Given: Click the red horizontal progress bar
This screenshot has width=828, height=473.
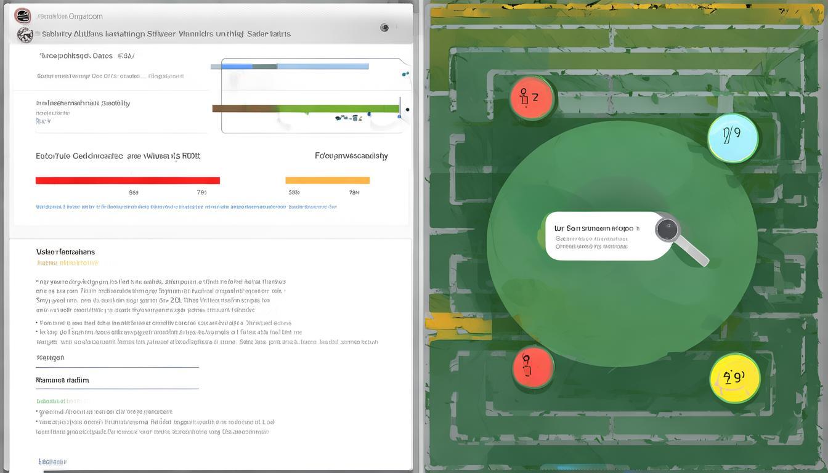Looking at the screenshot, I should [128, 180].
